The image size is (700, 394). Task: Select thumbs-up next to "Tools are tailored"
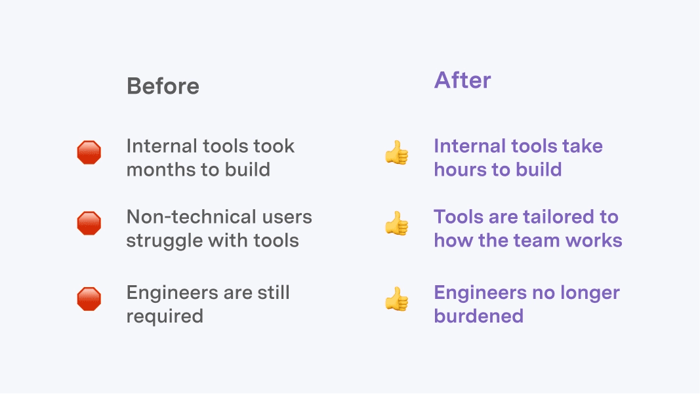click(396, 225)
